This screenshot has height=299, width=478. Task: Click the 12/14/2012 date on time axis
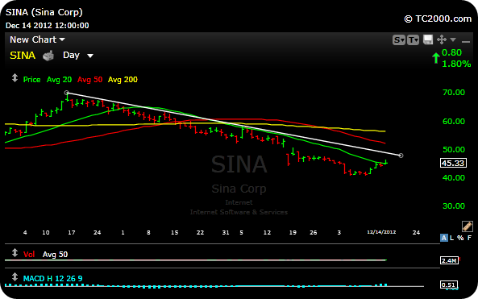click(381, 232)
